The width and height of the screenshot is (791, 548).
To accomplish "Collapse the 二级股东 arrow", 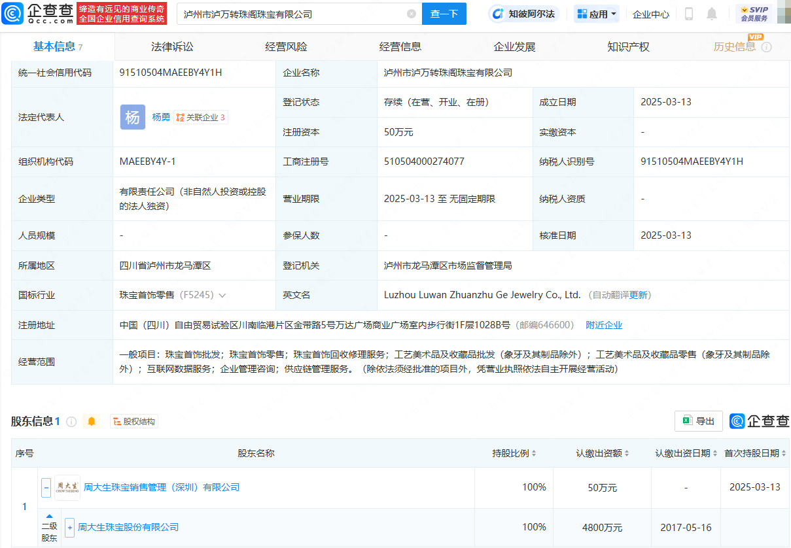I will 49,516.
